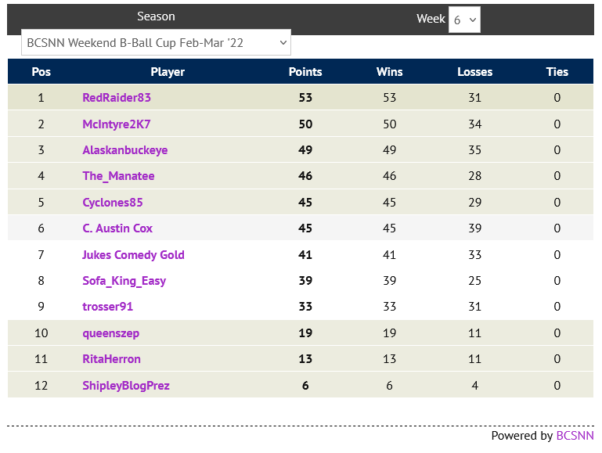Select player Alaskanbuckeye
This screenshot has height=453, width=602.
(x=125, y=150)
